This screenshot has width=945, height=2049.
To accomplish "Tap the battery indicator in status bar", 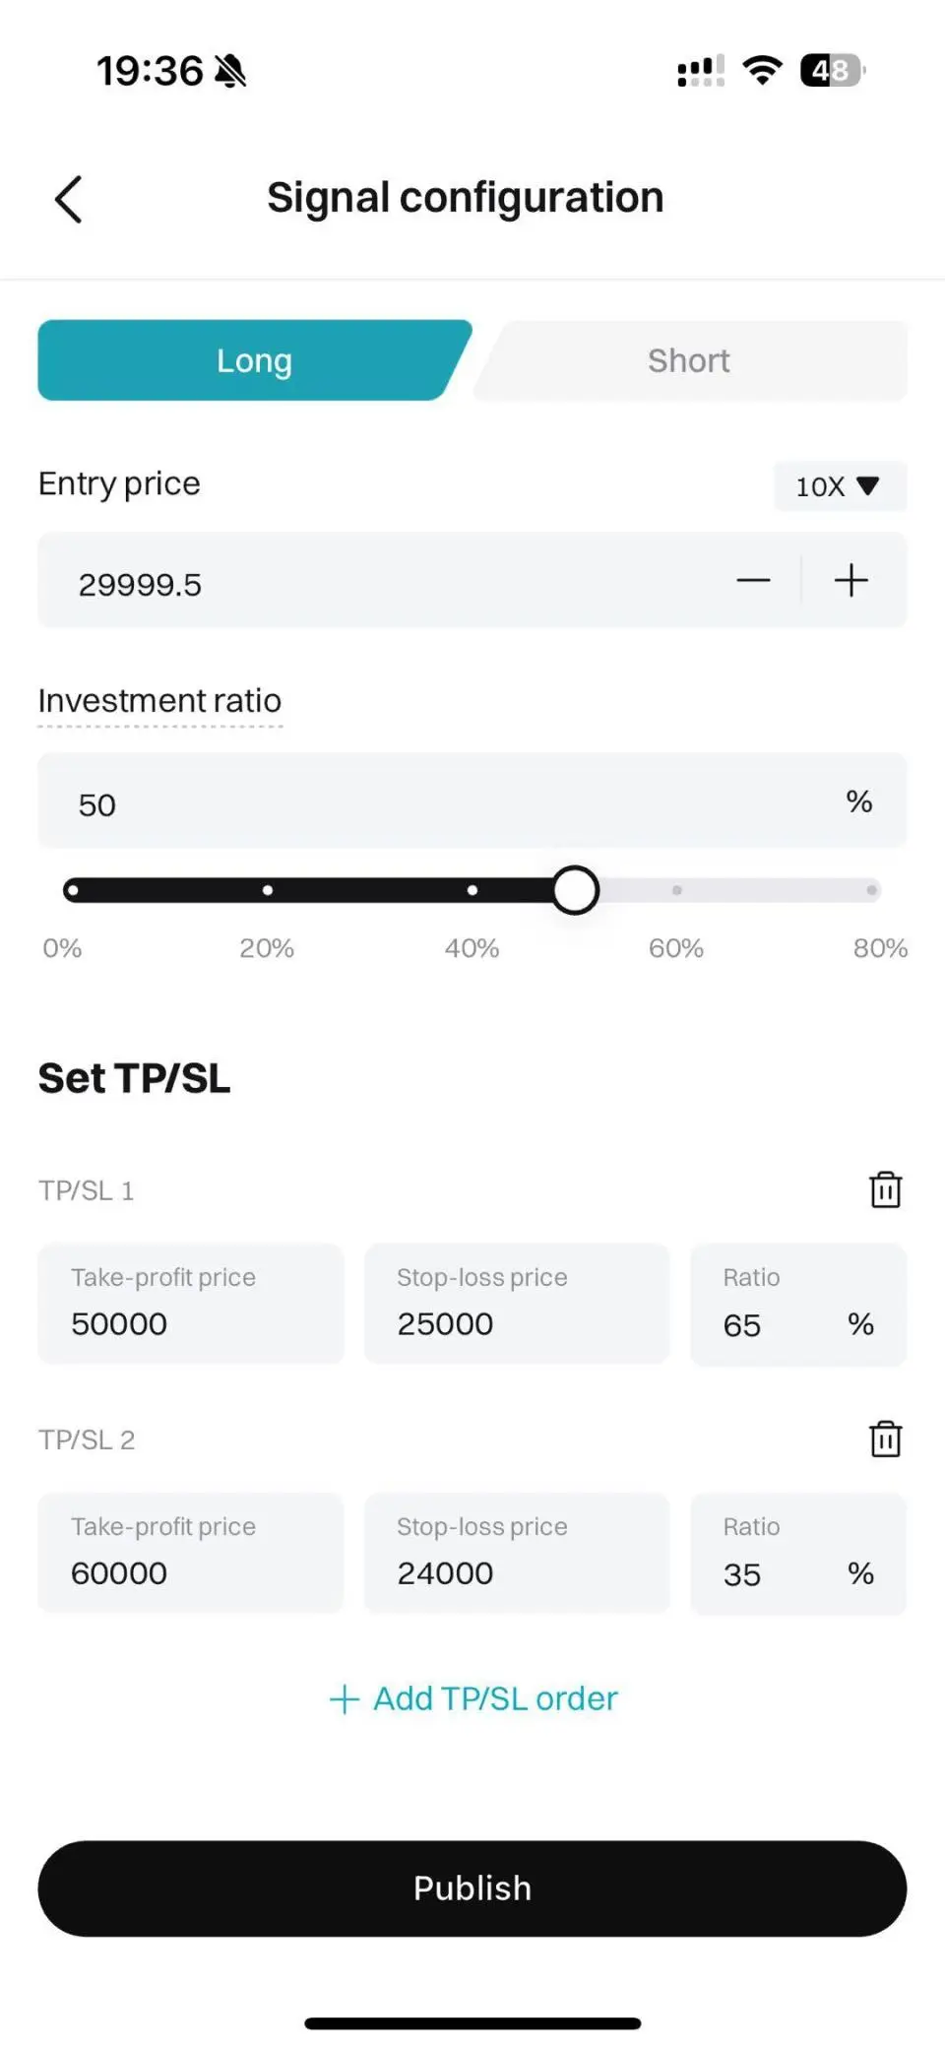I will (833, 71).
